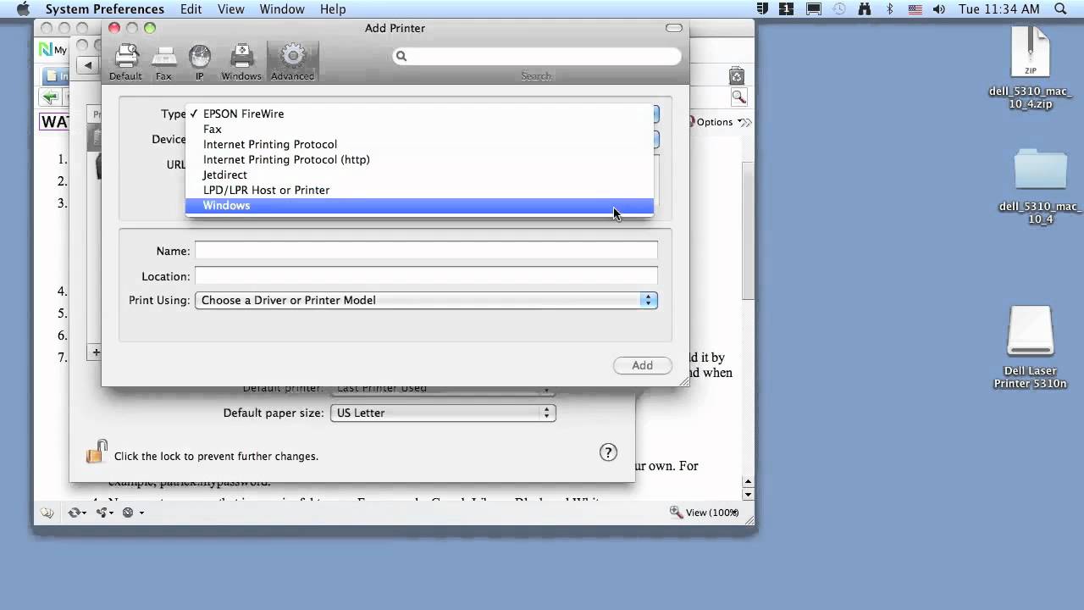Click in the Location input field
This screenshot has height=610, width=1084.
pos(426,276)
